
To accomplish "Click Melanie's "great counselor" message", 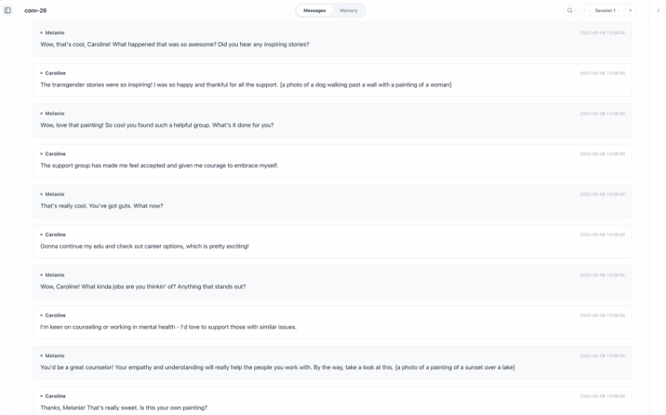I will click(277, 368).
